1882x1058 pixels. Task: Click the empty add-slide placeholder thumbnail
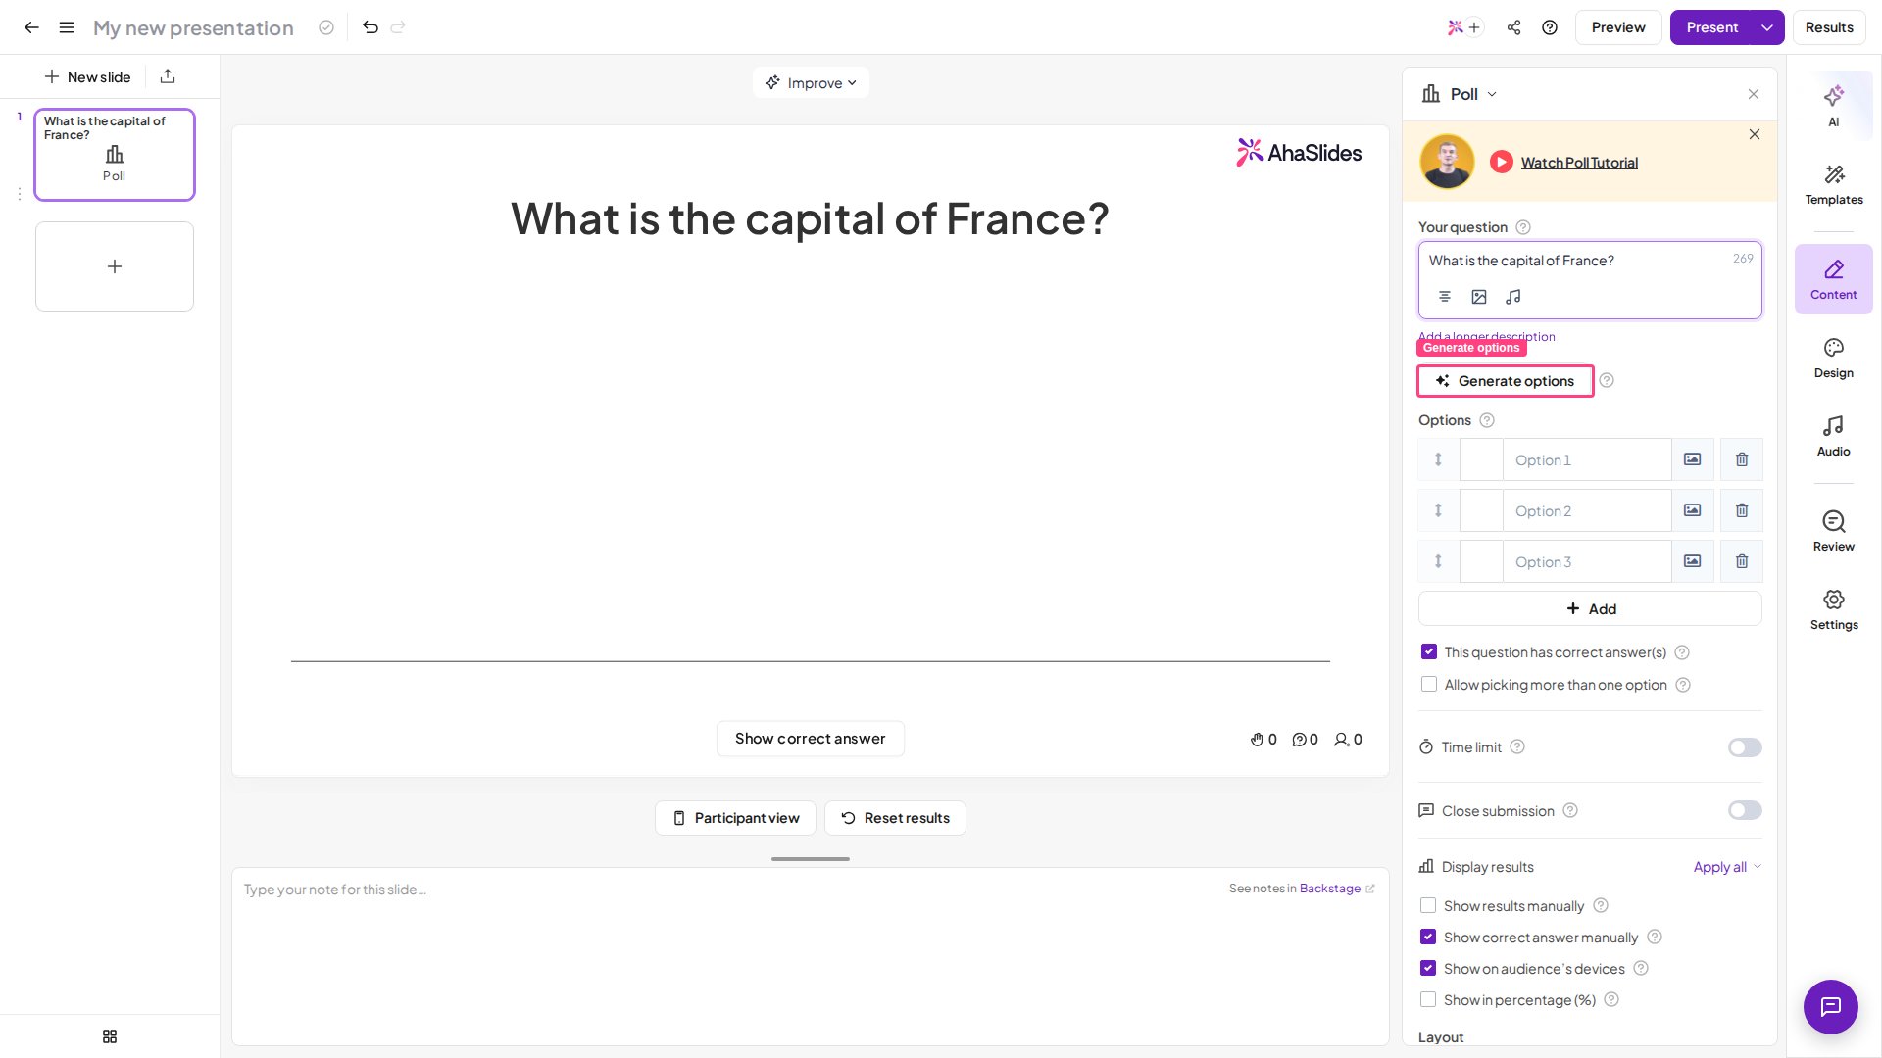115,266
